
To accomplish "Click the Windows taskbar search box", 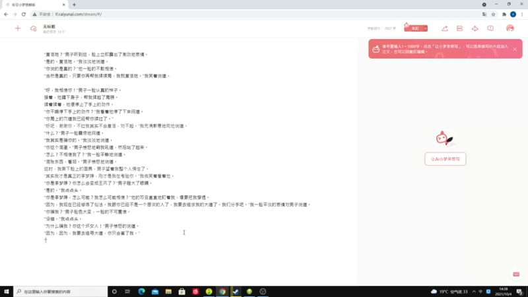I will pyautogui.click(x=61, y=291).
